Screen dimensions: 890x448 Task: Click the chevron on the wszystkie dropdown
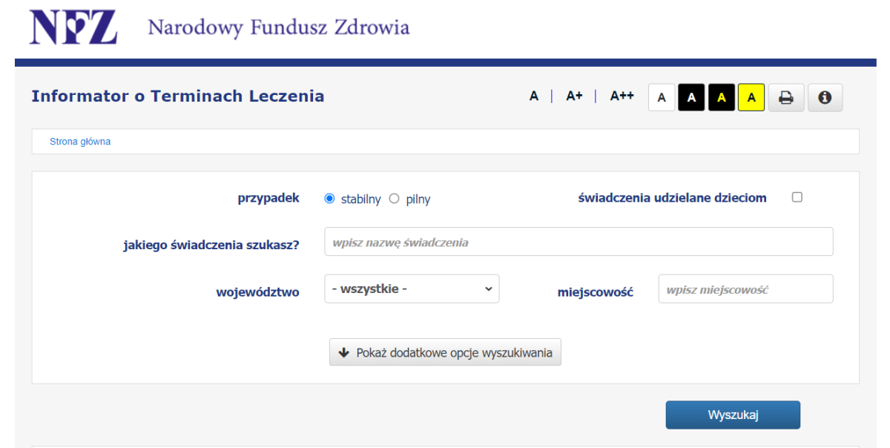pyautogui.click(x=488, y=289)
